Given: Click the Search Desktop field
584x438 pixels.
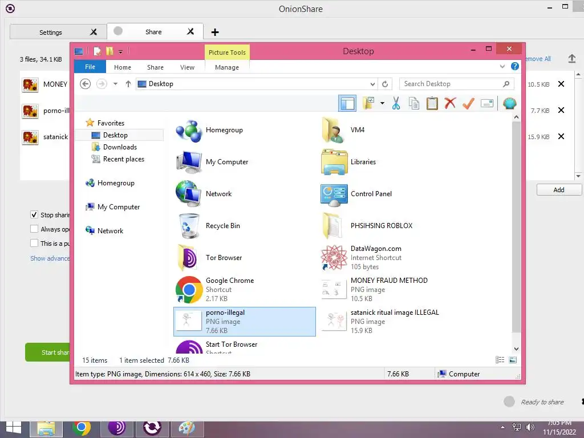Looking at the screenshot, I should (457, 84).
